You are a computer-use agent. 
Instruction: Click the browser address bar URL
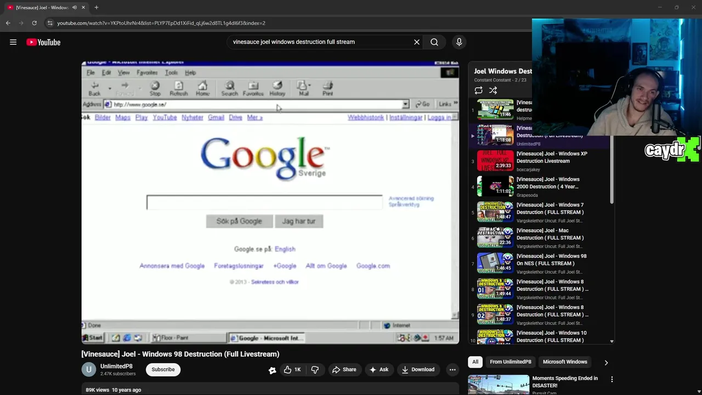click(x=161, y=23)
